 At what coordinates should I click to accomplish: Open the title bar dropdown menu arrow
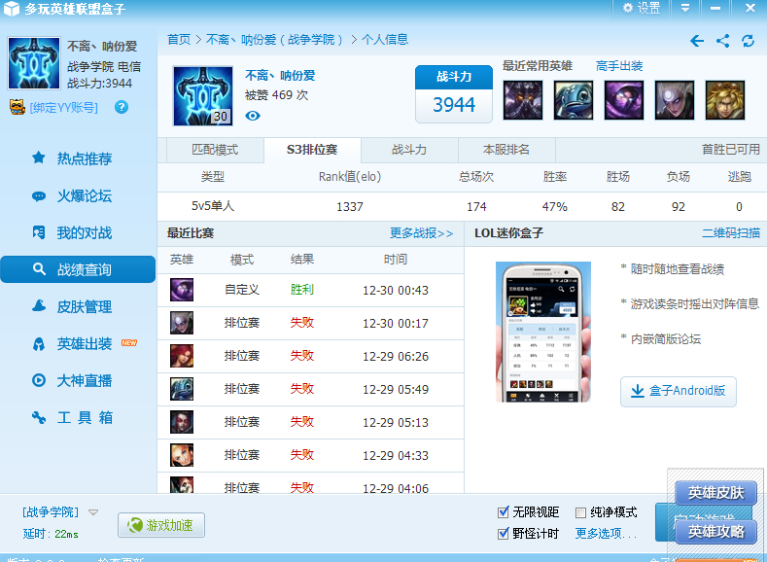(x=684, y=8)
